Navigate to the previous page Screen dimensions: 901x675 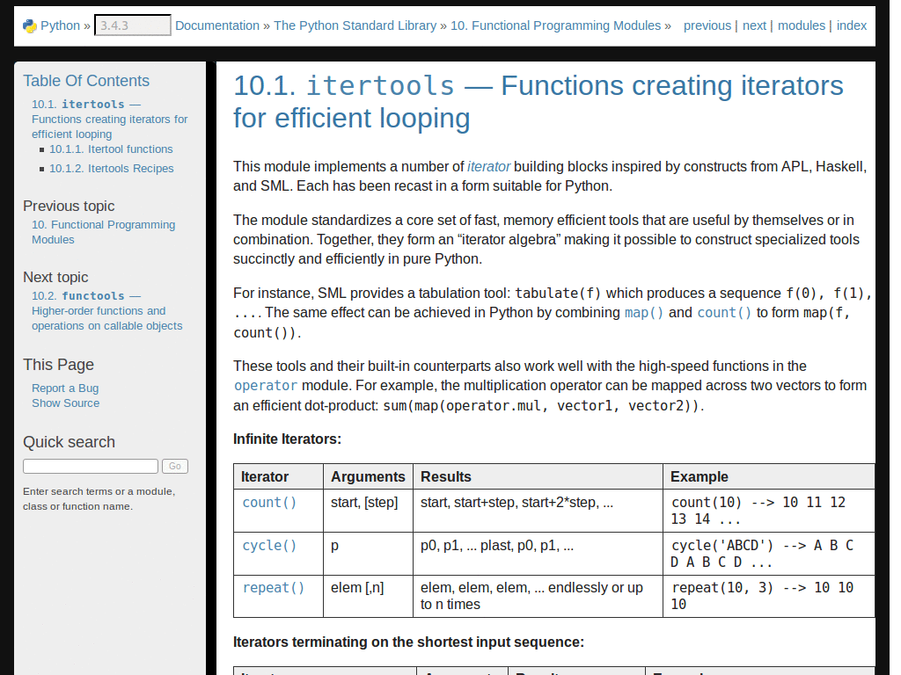coord(707,25)
